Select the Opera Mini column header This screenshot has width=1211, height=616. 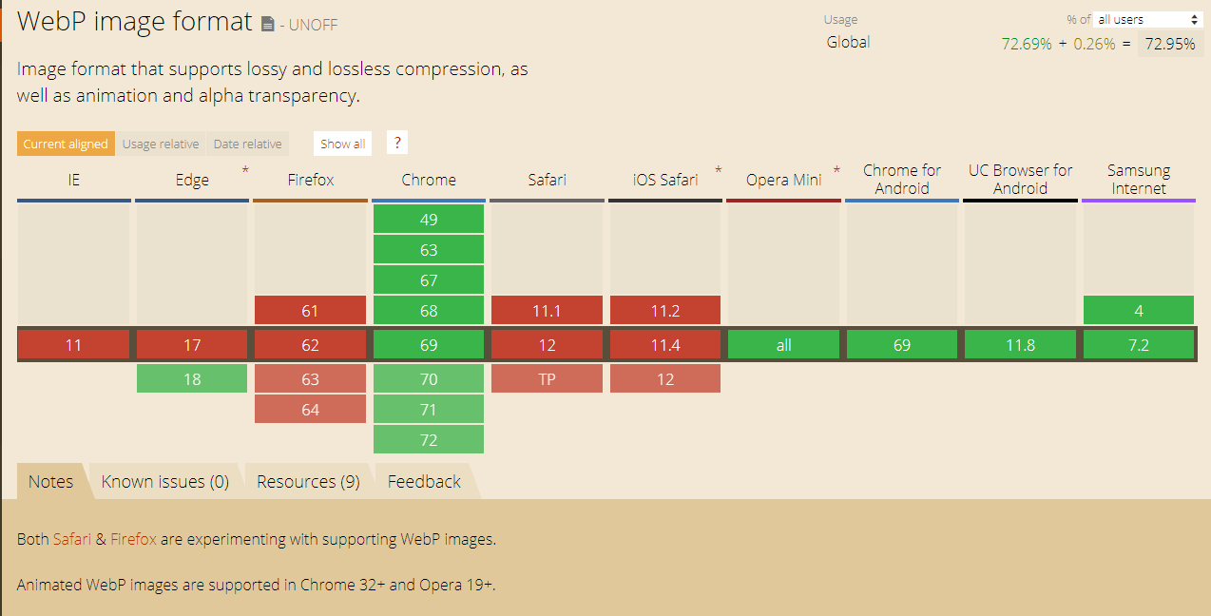[x=784, y=180]
